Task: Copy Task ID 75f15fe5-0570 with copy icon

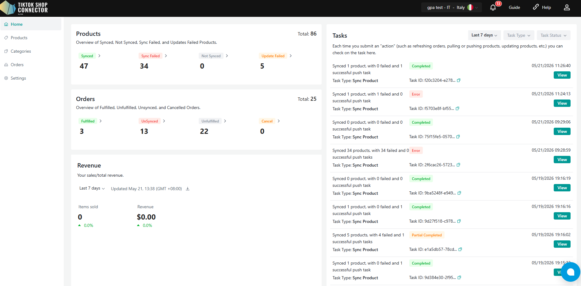Action: (x=458, y=137)
